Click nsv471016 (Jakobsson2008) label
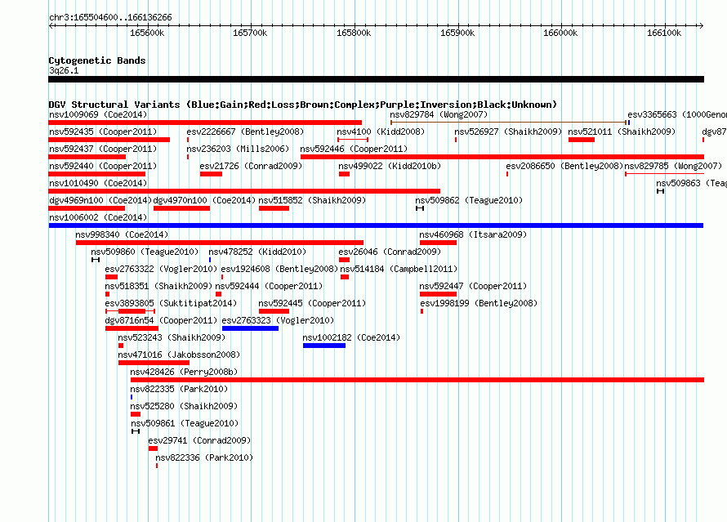This screenshot has height=522, width=727. (179, 355)
